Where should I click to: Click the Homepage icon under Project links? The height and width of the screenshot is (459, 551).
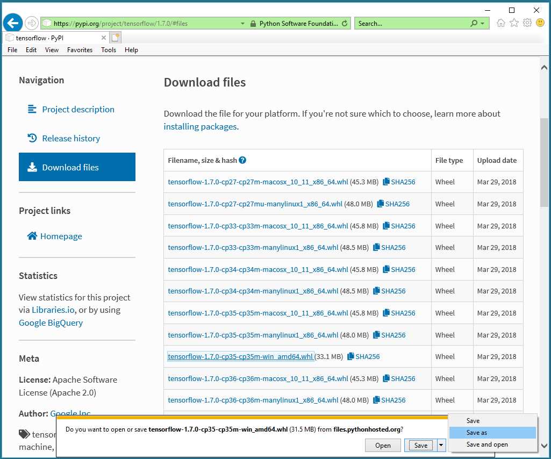[32, 236]
